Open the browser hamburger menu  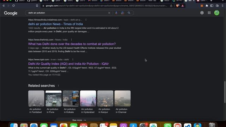coord(222,6)
